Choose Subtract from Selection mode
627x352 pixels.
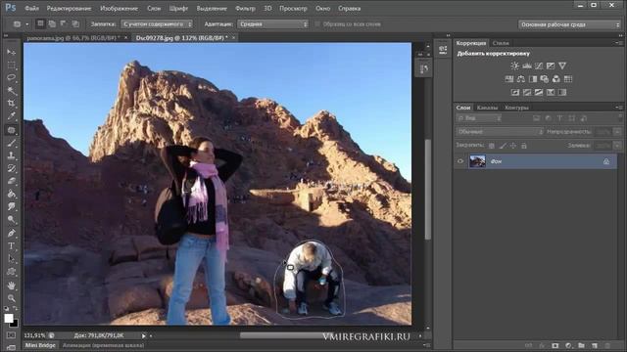tap(64, 23)
